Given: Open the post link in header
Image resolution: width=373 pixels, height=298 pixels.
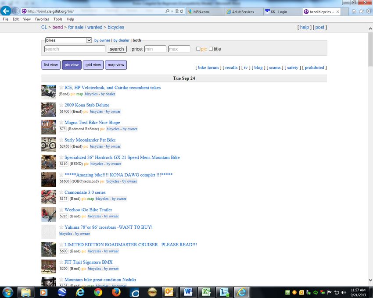Looking at the screenshot, I should click(320, 27).
